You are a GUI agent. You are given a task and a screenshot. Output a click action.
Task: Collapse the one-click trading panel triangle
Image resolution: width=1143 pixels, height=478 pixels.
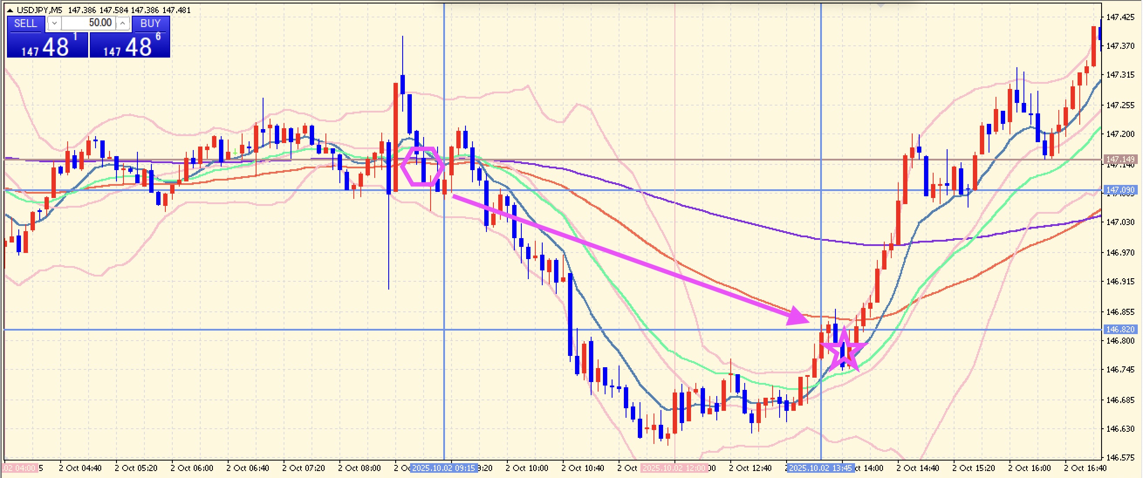pos(10,10)
